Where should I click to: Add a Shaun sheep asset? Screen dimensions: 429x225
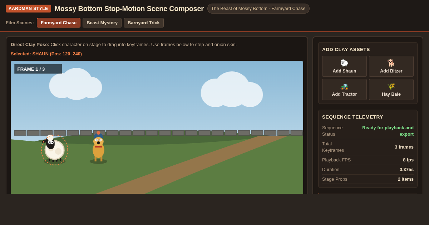344,66
